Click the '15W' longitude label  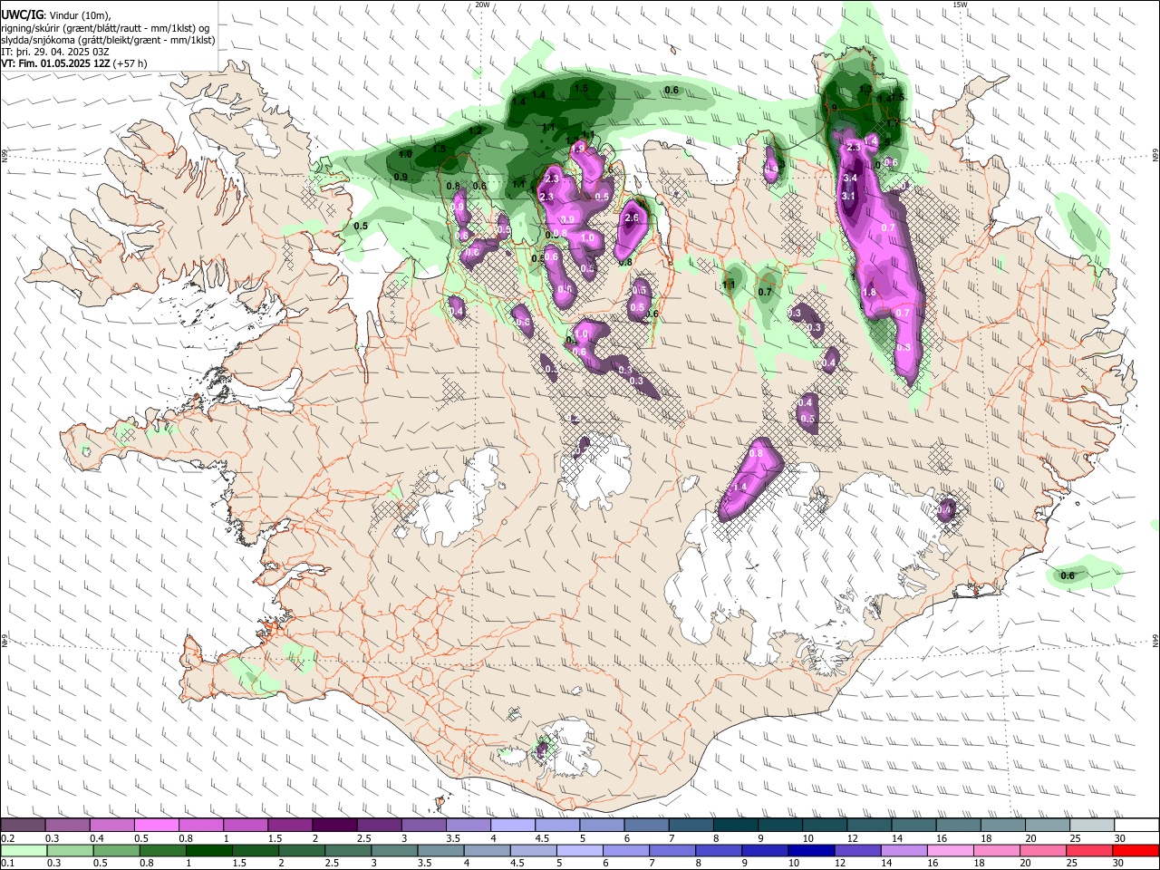click(x=960, y=5)
